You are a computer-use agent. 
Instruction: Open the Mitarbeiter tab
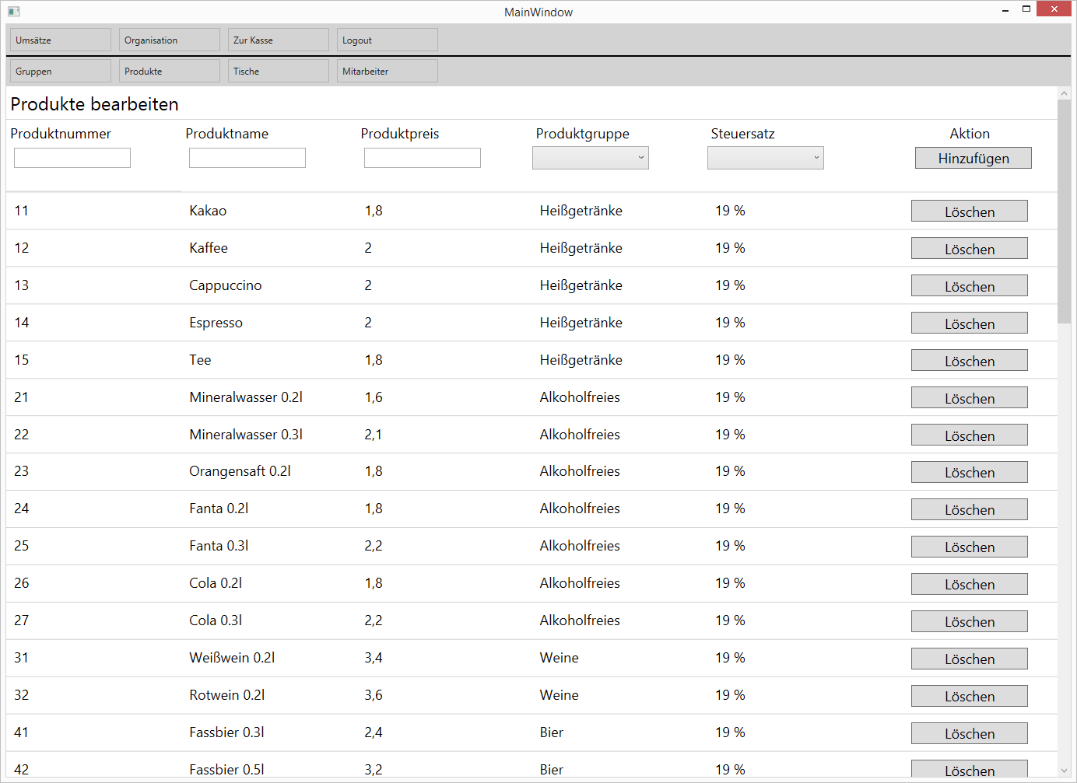(x=387, y=71)
